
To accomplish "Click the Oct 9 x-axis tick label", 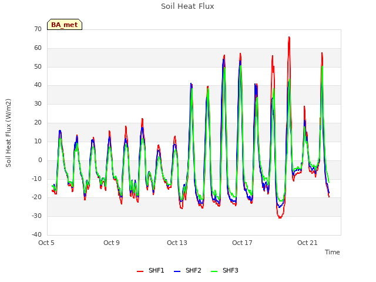I will [112, 243].
